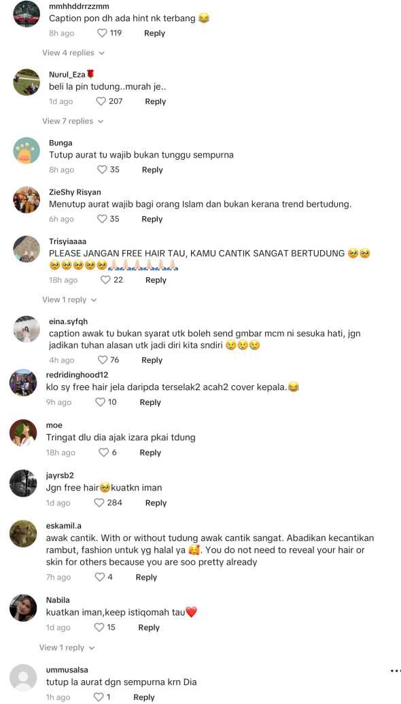Open Nabila's profile picture

(x=23, y=608)
